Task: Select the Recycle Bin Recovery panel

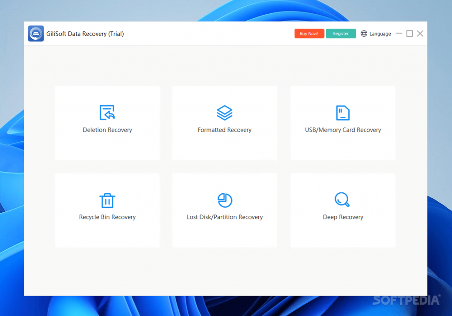Action: pos(107,210)
